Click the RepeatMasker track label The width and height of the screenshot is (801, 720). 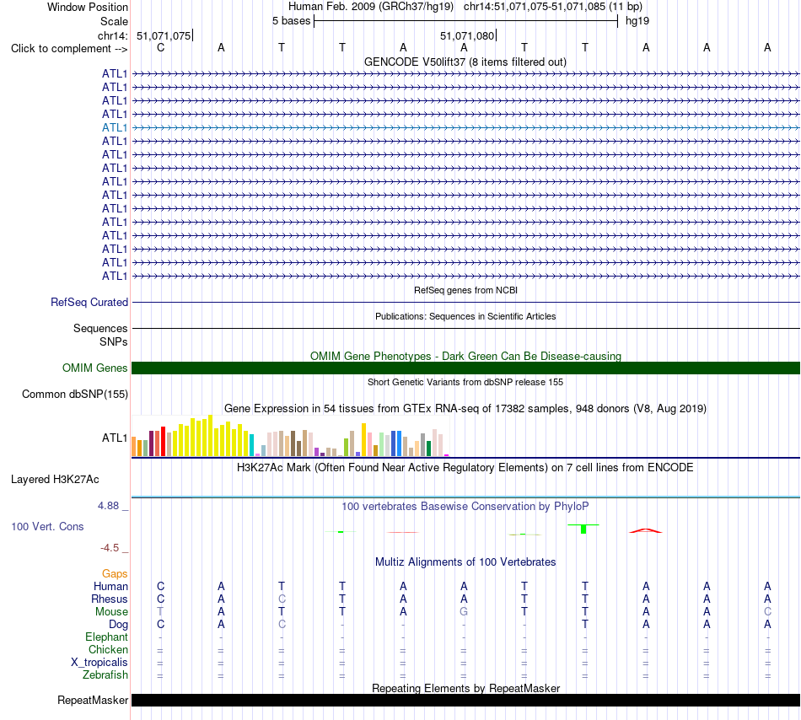(93, 700)
